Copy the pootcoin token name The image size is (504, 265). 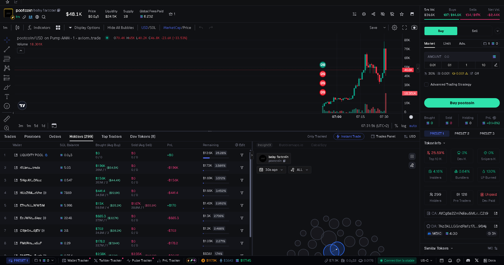pyautogui.click(x=59, y=10)
